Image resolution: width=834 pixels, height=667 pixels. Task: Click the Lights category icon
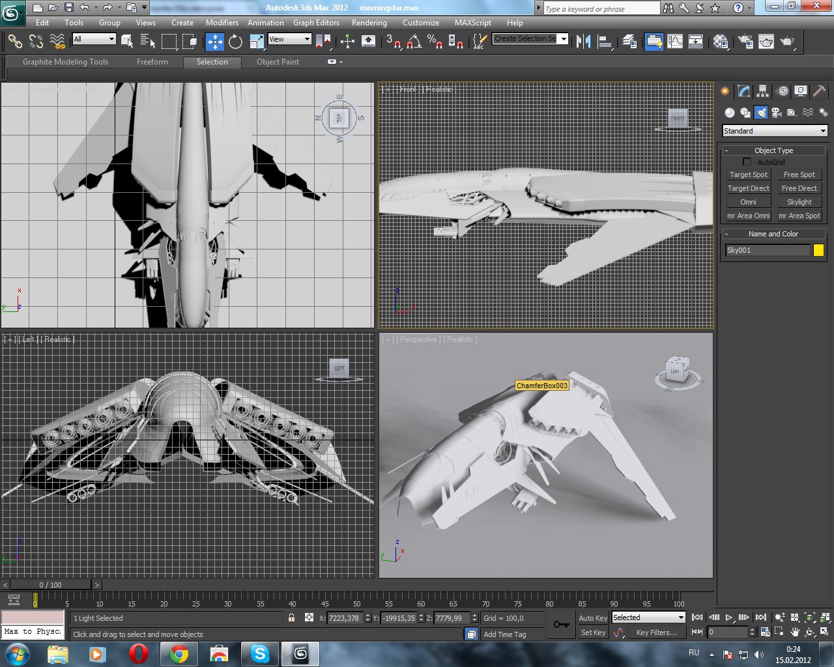pos(760,113)
